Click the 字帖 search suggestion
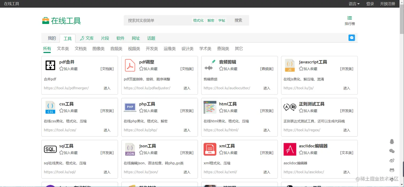This screenshot has width=404, height=187. click(x=222, y=21)
